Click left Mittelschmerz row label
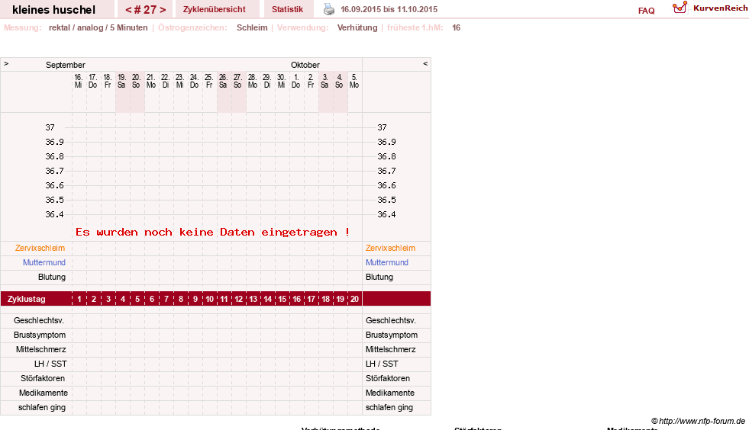The width and height of the screenshot is (749, 430). pos(41,349)
